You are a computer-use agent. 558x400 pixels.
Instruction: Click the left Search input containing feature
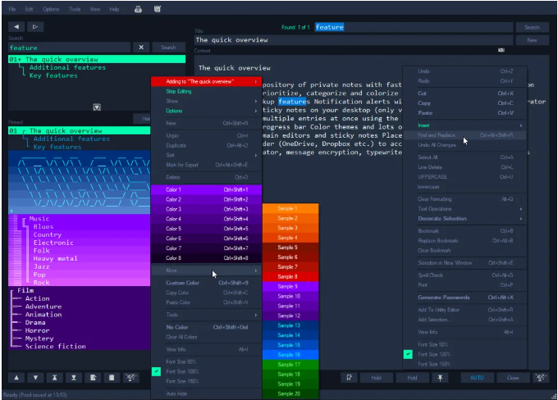click(69, 48)
